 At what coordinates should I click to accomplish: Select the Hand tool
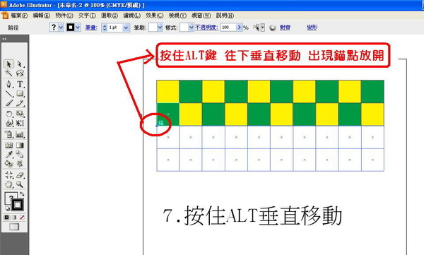8,184
